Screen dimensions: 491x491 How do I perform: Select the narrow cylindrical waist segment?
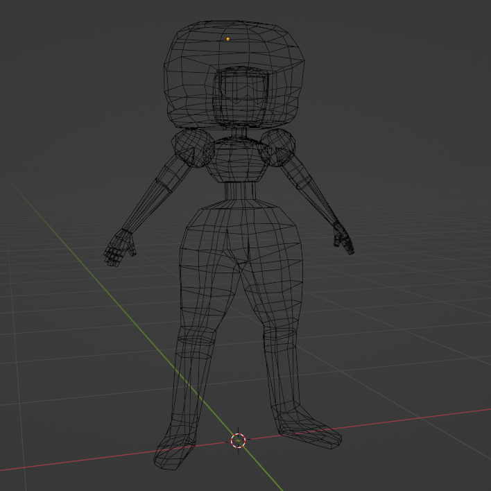(x=240, y=191)
